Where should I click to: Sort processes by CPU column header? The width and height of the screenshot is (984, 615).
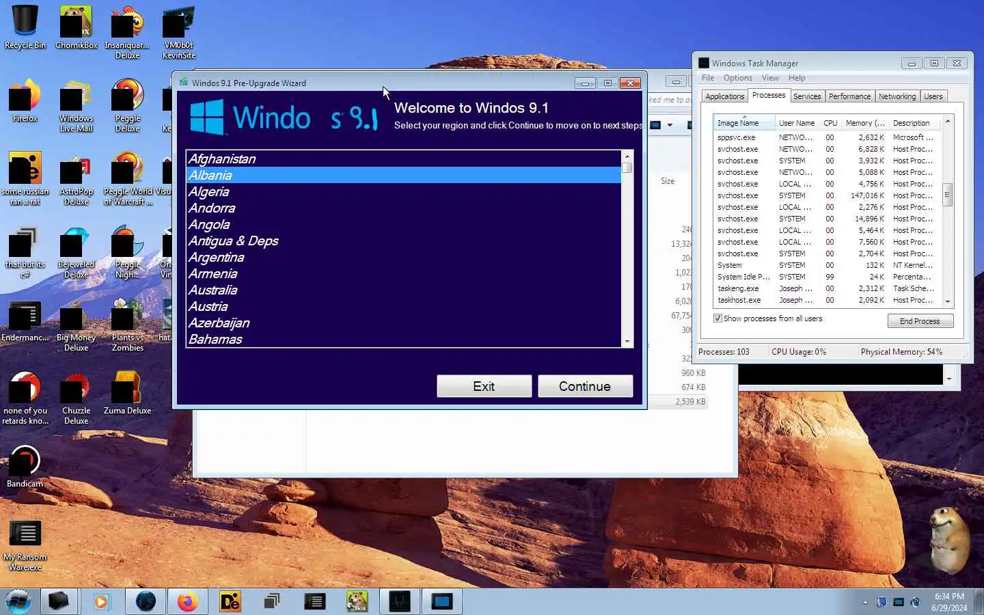pos(830,123)
